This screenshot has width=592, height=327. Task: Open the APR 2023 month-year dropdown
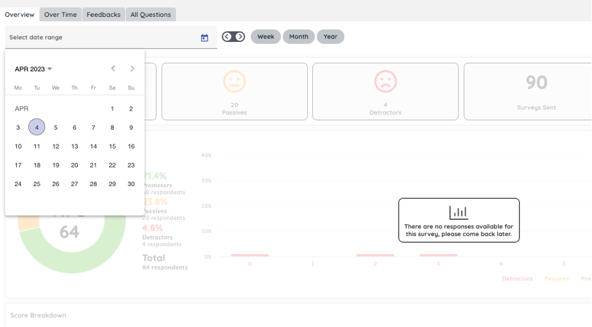pos(33,69)
